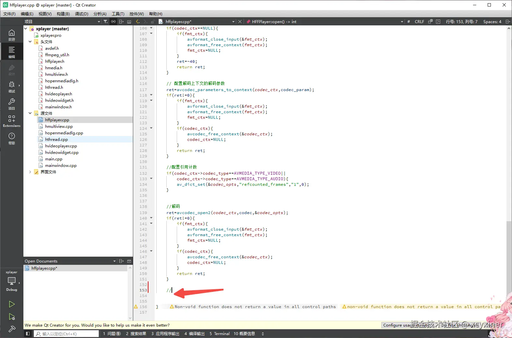Expand the 界面文件 folder
The height and width of the screenshot is (338, 512).
(30, 172)
